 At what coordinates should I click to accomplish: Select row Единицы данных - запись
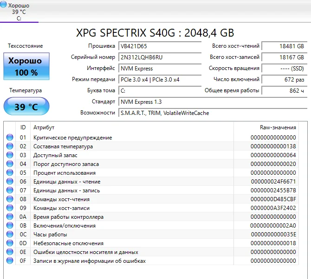tap(151, 190)
